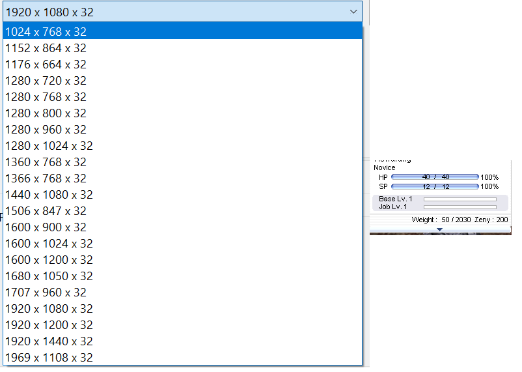This screenshot has width=522, height=372.
Task: Choose 1600 x 1024 x 32 option
Action: [x=182, y=244]
